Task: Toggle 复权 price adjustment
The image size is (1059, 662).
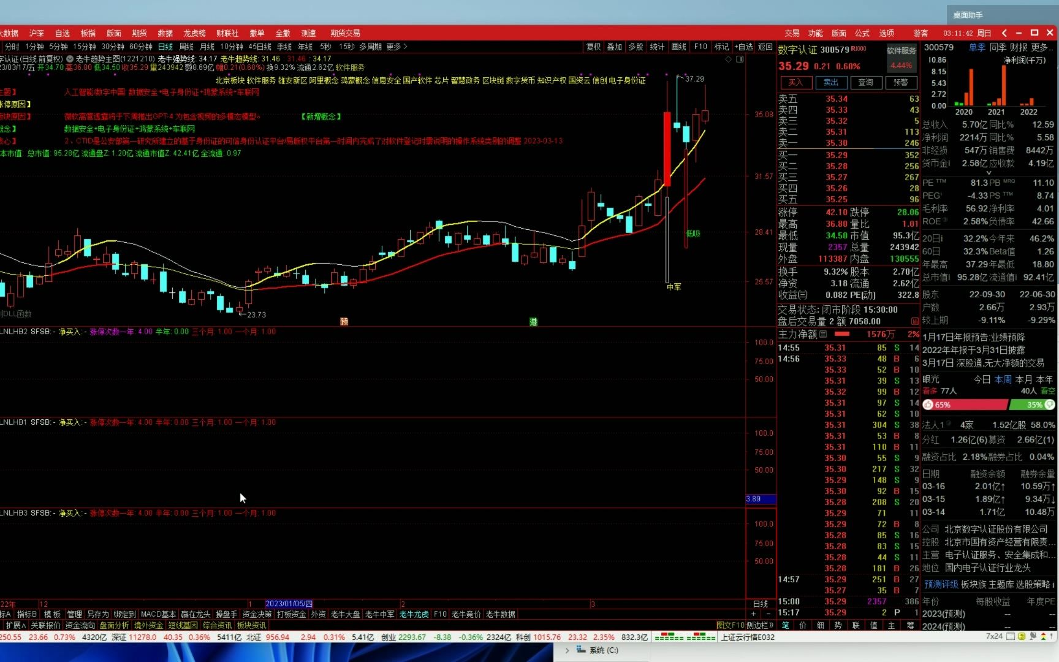Action: coord(593,47)
